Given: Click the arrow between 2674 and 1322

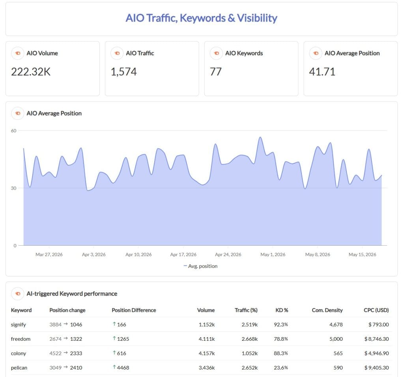Looking at the screenshot, I should [66, 339].
